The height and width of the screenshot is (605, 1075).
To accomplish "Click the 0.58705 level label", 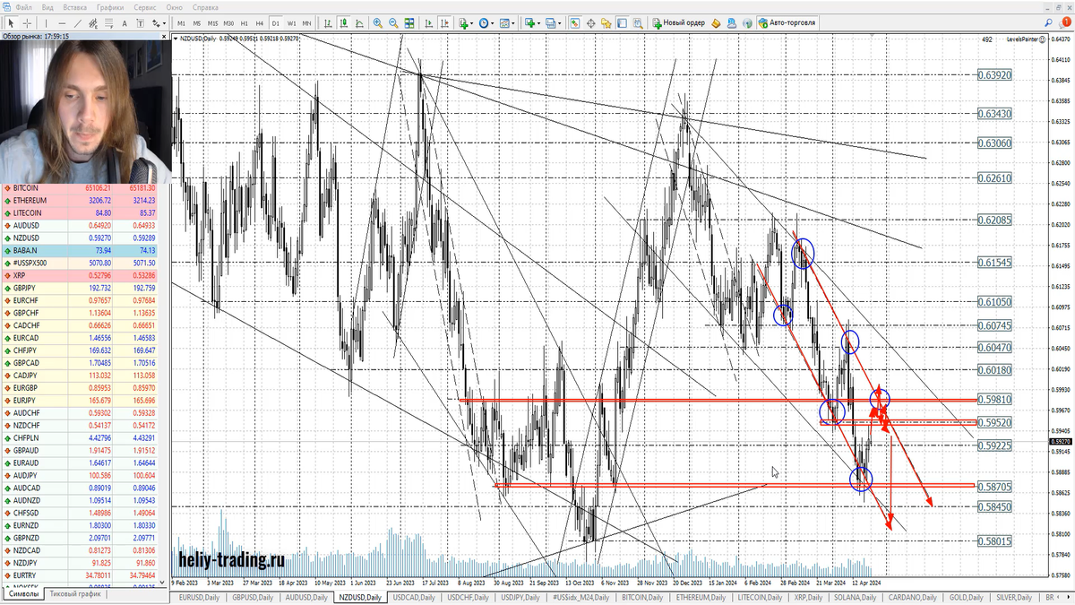I will [994, 485].
